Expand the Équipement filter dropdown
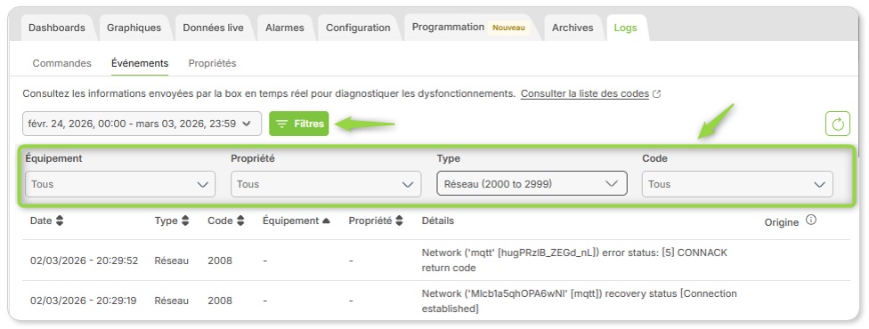The width and height of the screenshot is (869, 329). pos(119,184)
